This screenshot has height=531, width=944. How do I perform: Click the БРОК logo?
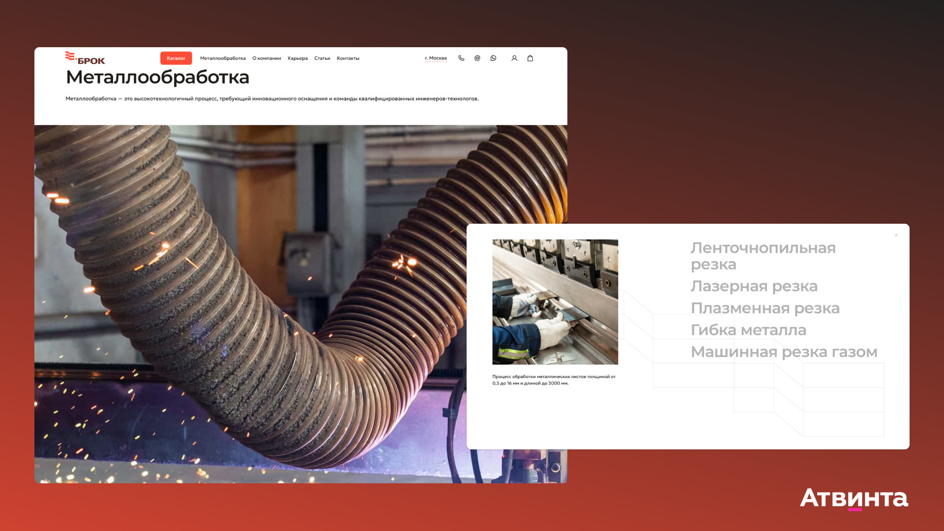[85, 58]
